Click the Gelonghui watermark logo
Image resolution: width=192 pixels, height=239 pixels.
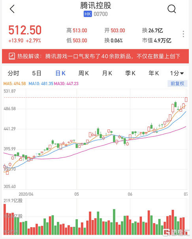[176, 232]
